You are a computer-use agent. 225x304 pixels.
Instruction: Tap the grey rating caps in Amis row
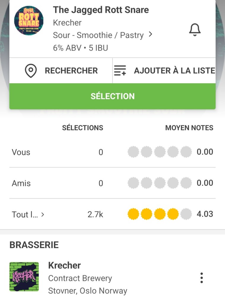(159, 183)
